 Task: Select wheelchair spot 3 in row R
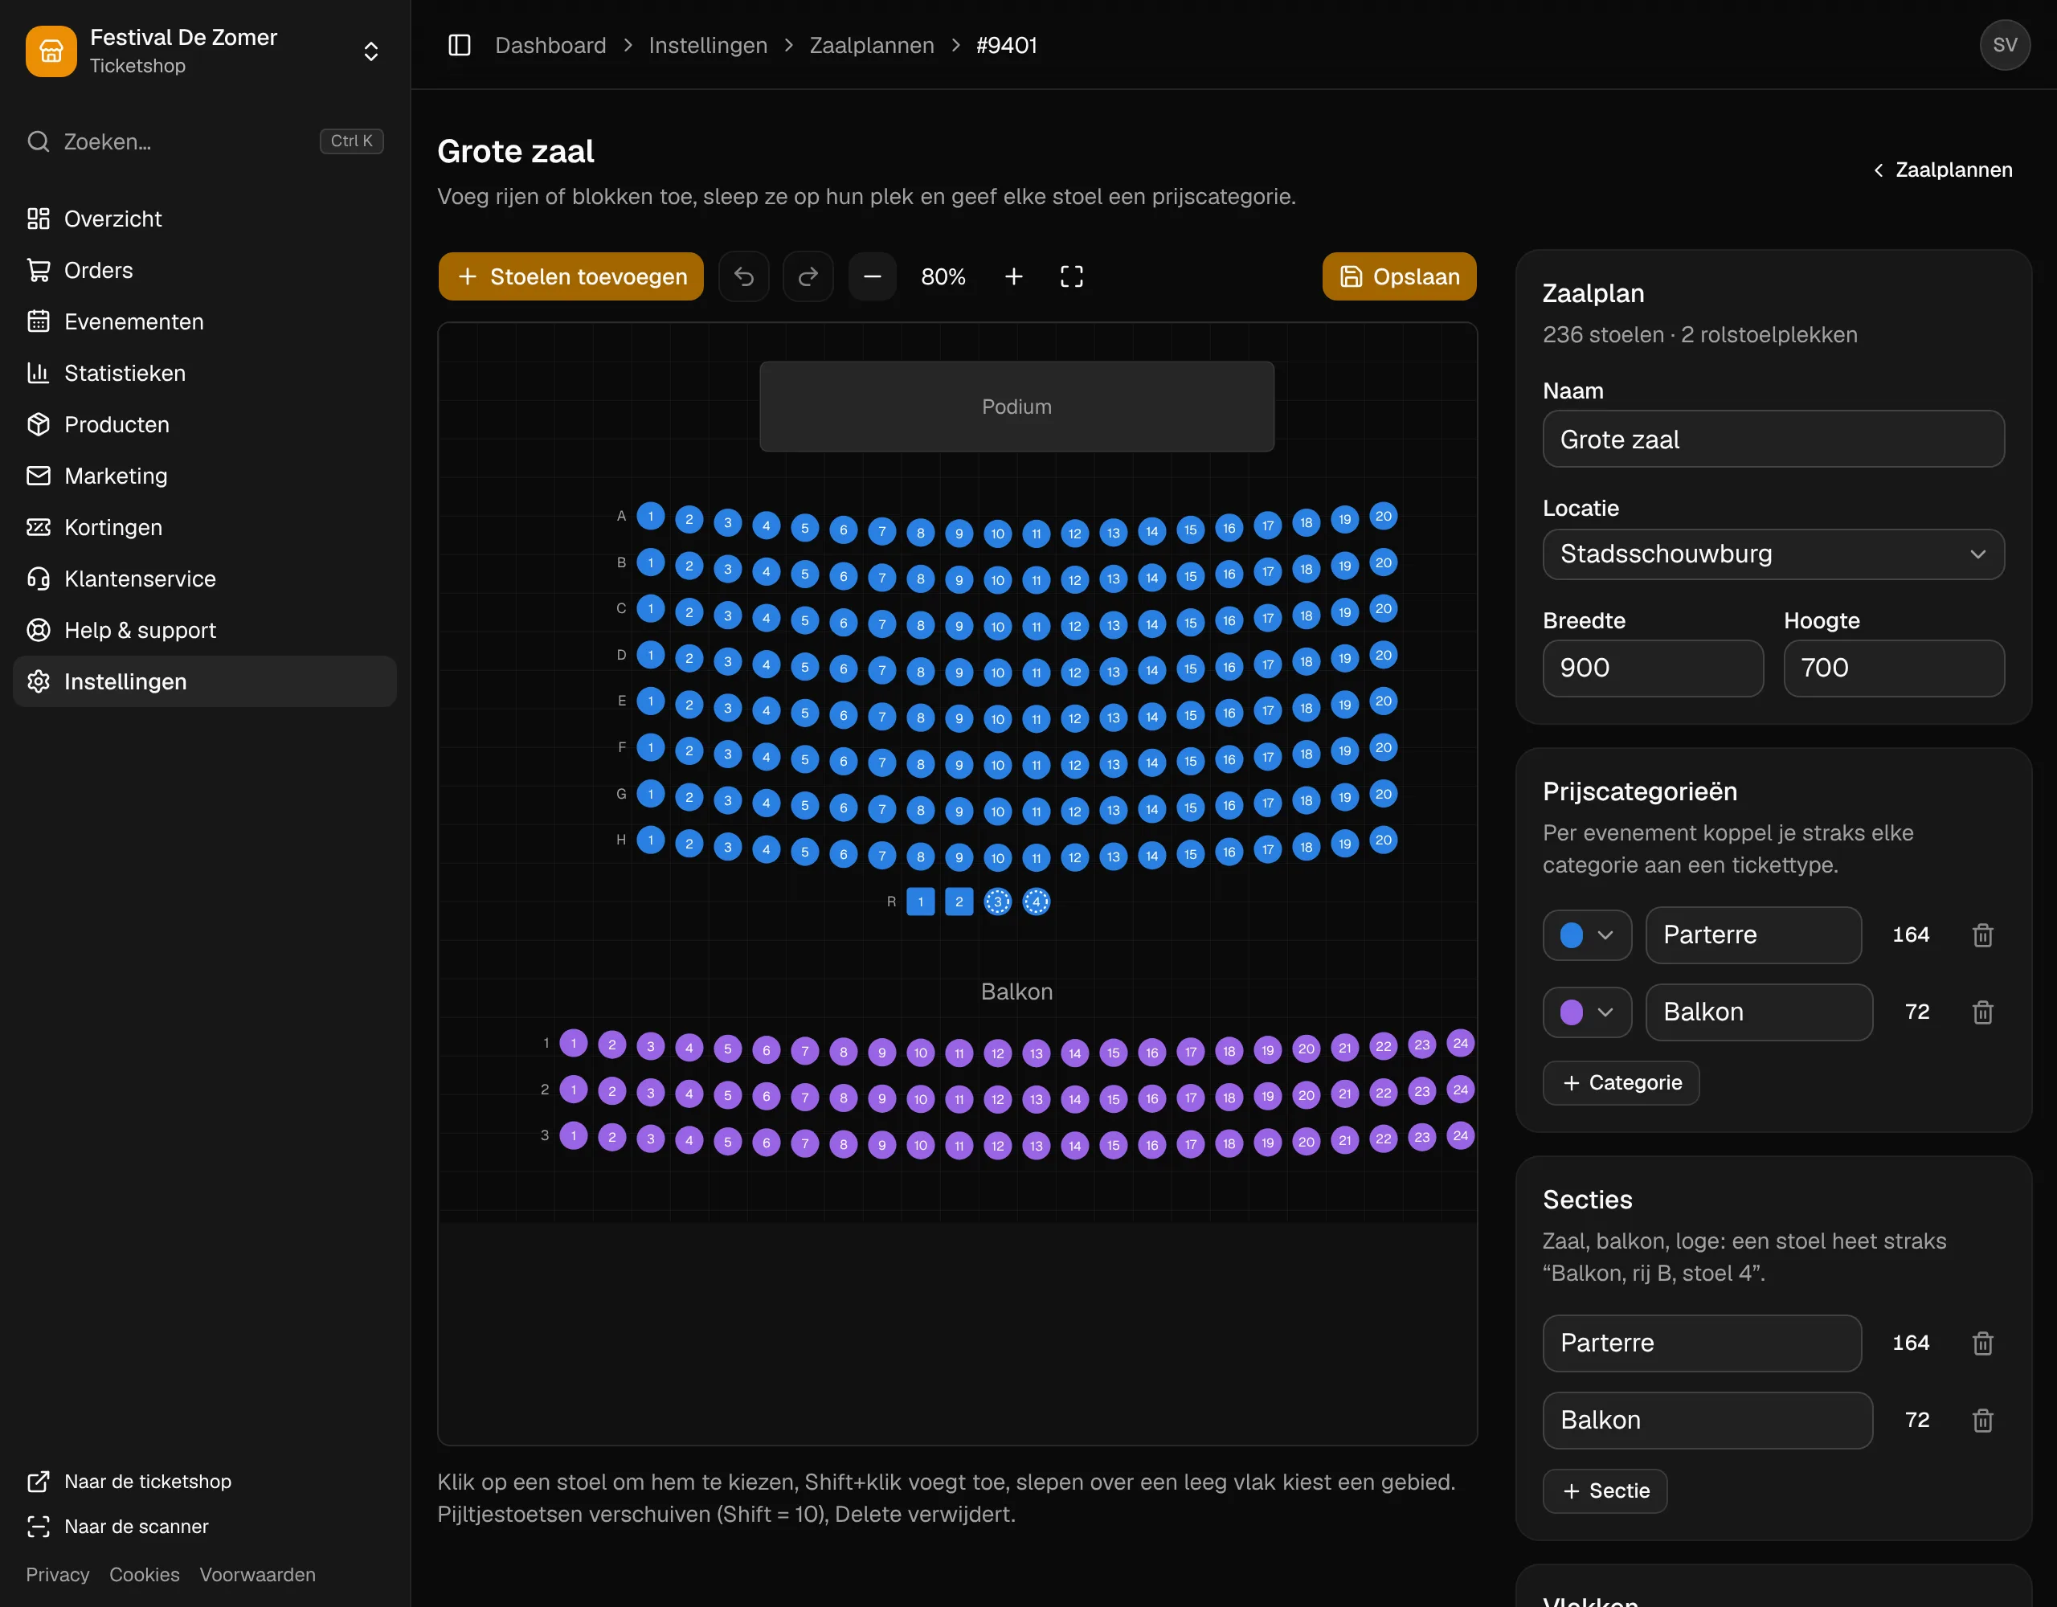(x=997, y=902)
